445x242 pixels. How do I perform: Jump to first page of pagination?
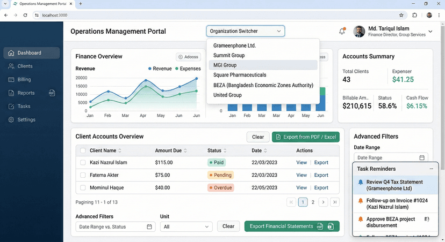click(x=291, y=202)
